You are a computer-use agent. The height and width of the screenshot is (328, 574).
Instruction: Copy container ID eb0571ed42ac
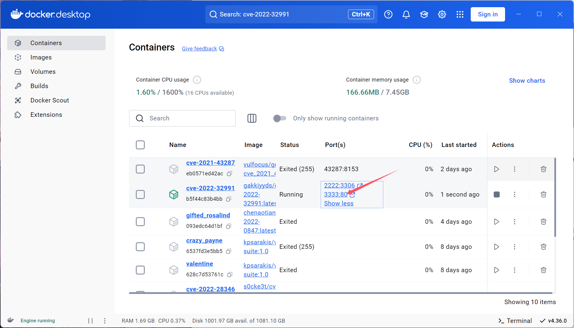coord(230,174)
